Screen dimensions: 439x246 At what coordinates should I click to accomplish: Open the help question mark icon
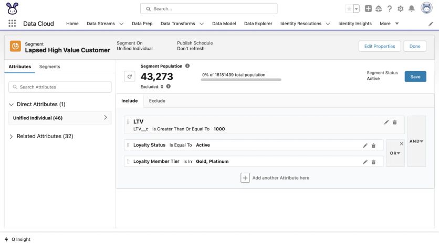(390, 9)
